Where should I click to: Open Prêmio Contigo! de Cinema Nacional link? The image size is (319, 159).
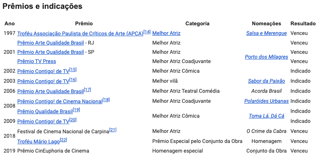60,101
